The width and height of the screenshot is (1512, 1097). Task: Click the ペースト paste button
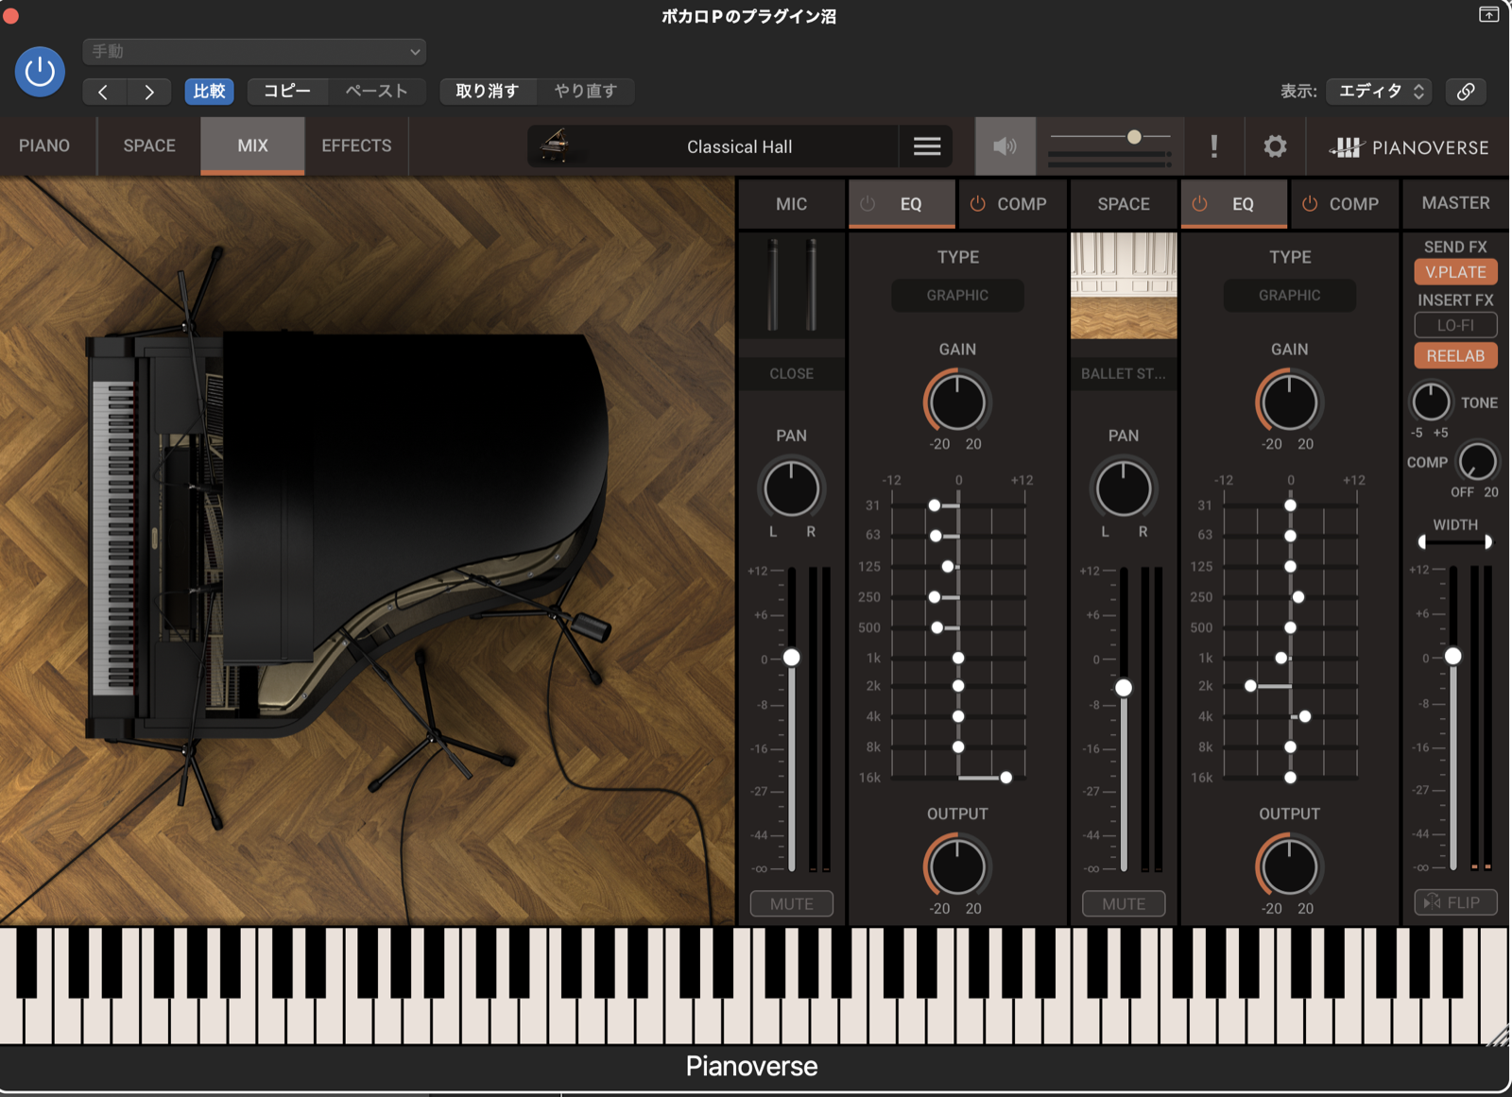pyautogui.click(x=376, y=92)
